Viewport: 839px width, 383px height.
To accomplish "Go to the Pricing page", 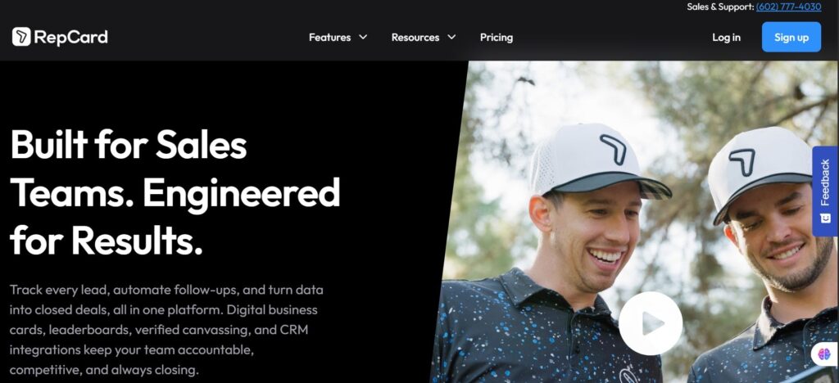I will tap(496, 38).
